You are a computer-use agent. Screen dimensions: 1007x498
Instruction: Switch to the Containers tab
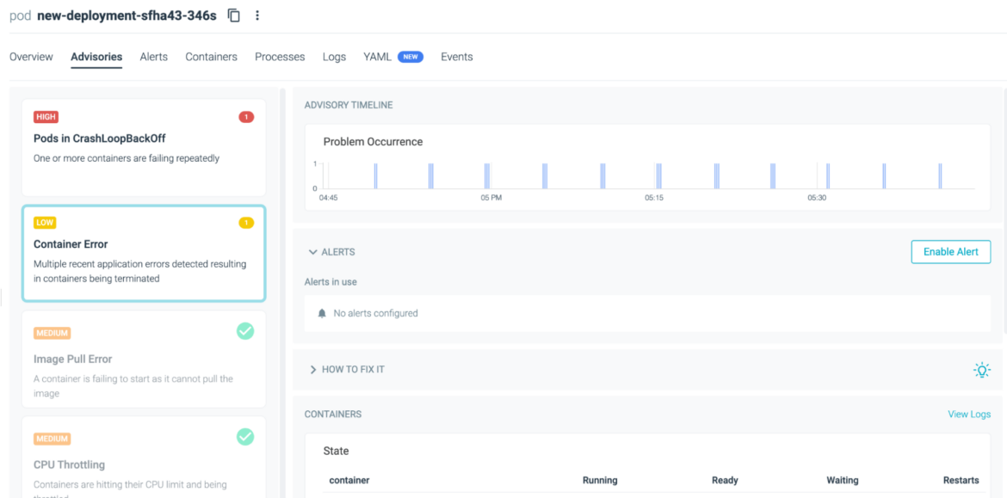211,57
